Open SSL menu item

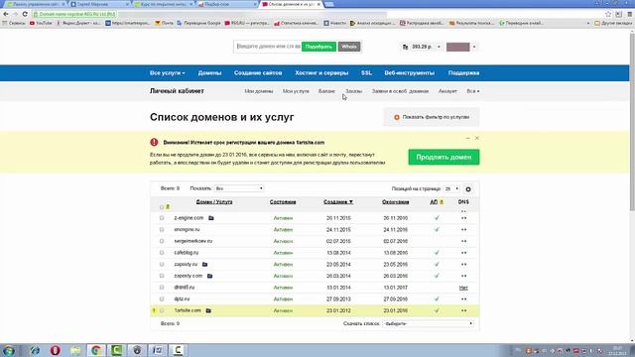[x=366, y=72]
